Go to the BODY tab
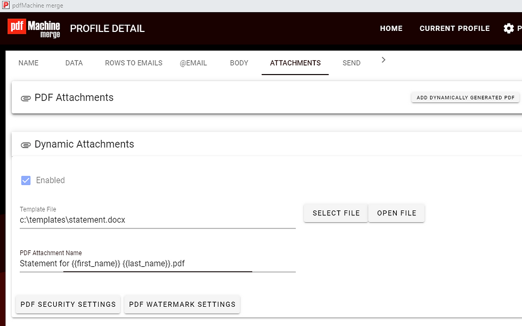Viewport: 522px width, 326px height. click(239, 63)
